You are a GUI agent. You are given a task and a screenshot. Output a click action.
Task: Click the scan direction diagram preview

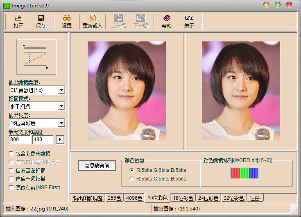[36, 57]
